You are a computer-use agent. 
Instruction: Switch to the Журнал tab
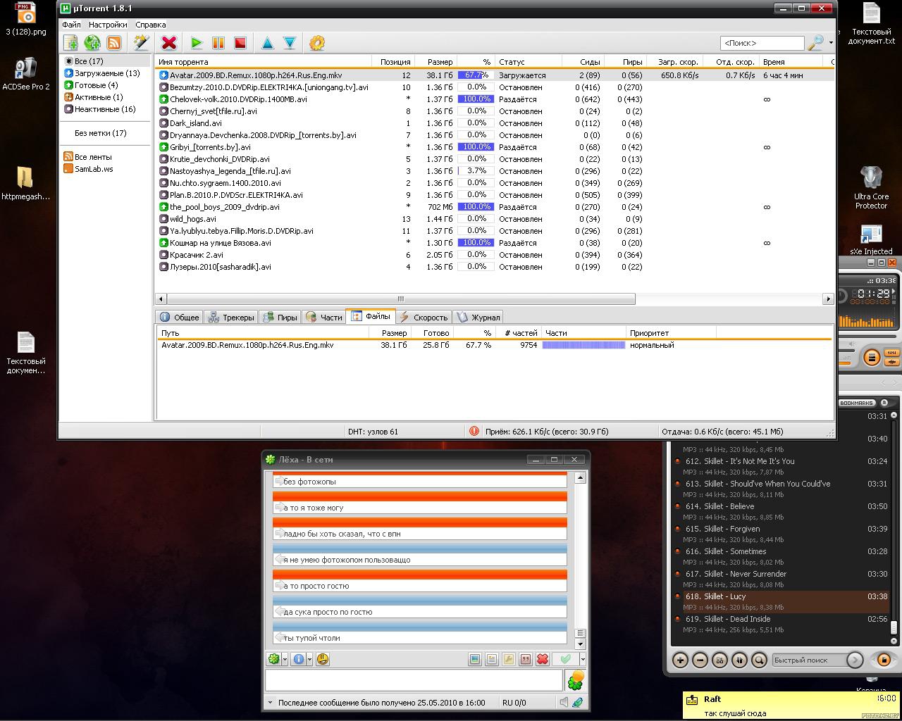click(478, 317)
